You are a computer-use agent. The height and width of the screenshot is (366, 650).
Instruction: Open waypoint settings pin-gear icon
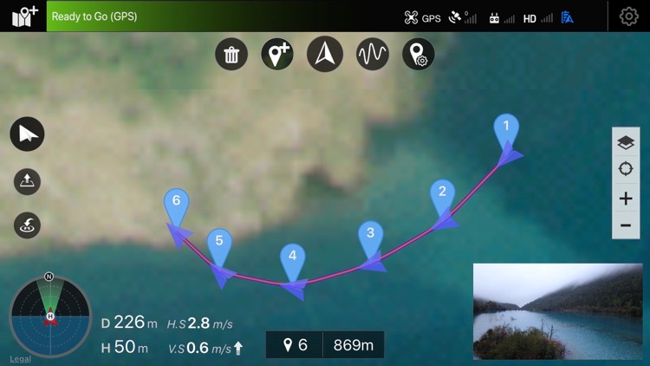tap(419, 54)
